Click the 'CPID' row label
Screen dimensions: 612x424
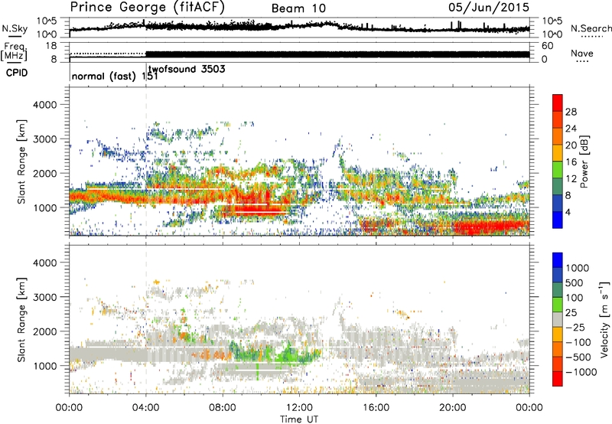(17, 73)
